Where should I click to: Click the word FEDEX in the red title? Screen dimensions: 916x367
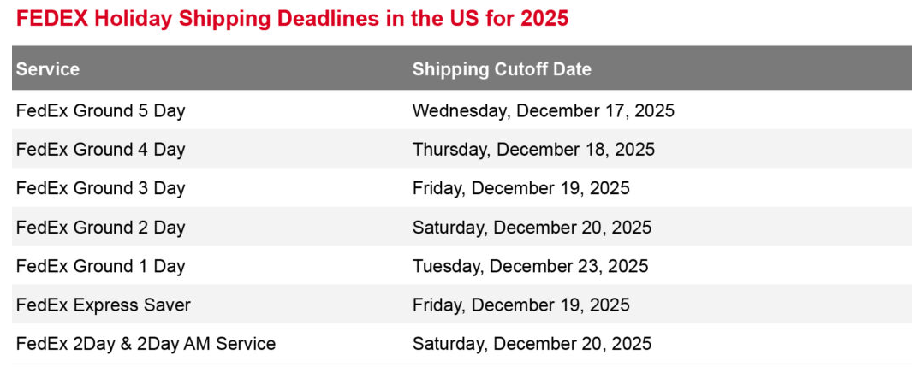pos(52,19)
